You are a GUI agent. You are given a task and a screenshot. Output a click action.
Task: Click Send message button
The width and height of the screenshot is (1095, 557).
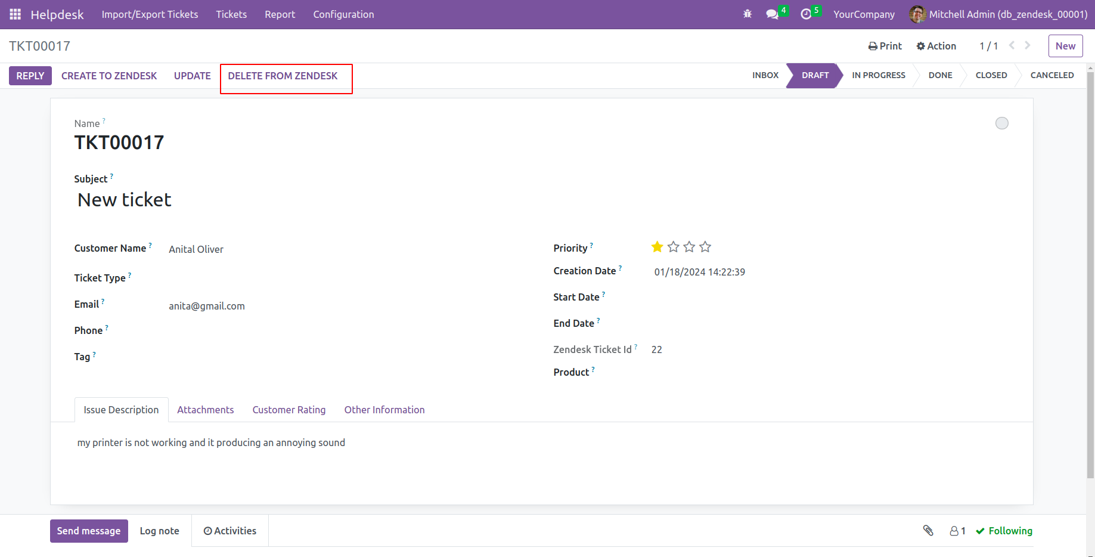(89, 531)
